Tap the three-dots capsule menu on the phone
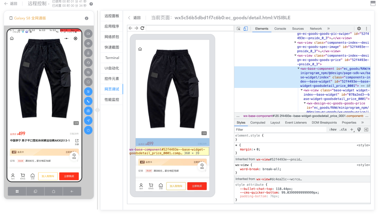 coord(66,39)
